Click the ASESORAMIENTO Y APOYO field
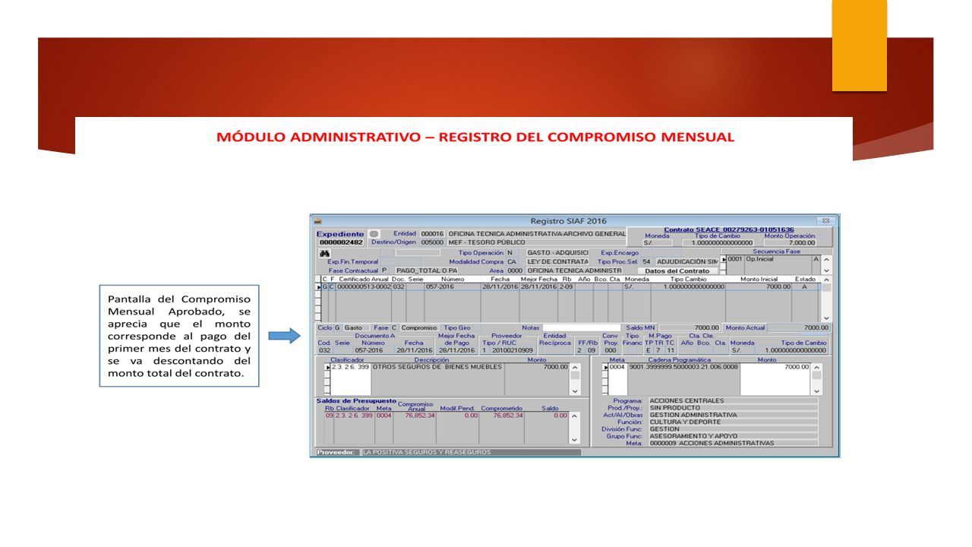 pyautogui.click(x=733, y=436)
